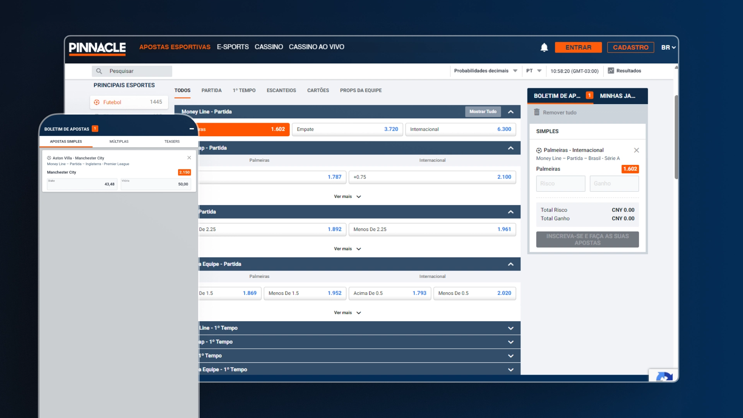Toggle Menos De 0.5 at 2.020 odds
Image resolution: width=743 pixels, height=418 pixels.
474,293
